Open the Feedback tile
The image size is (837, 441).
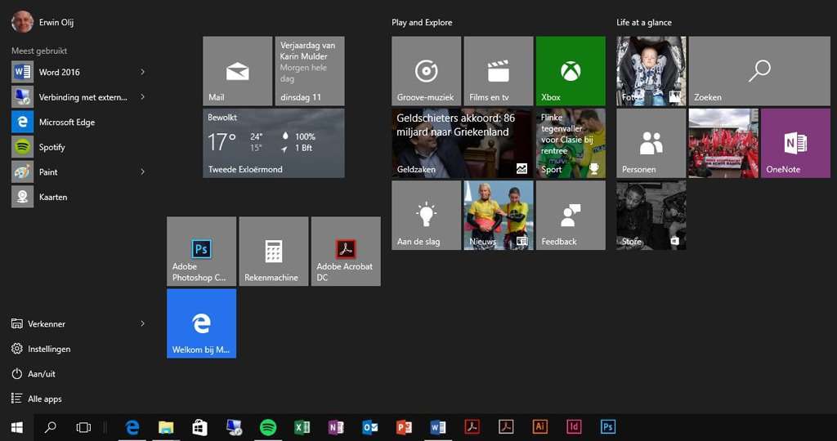(571, 215)
